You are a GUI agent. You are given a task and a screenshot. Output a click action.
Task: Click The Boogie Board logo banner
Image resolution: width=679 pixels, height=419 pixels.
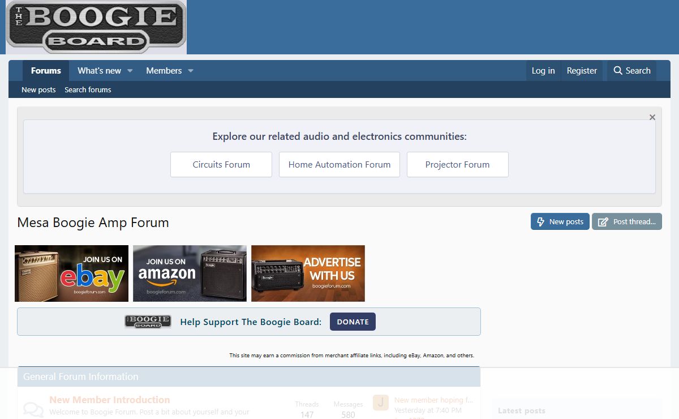[x=96, y=27]
